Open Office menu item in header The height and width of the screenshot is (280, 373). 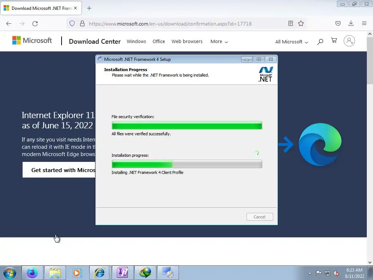click(x=159, y=42)
